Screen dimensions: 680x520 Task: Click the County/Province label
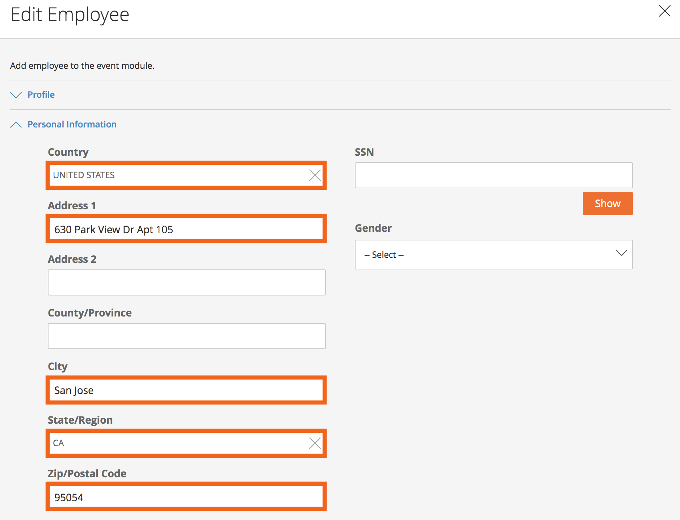point(90,313)
